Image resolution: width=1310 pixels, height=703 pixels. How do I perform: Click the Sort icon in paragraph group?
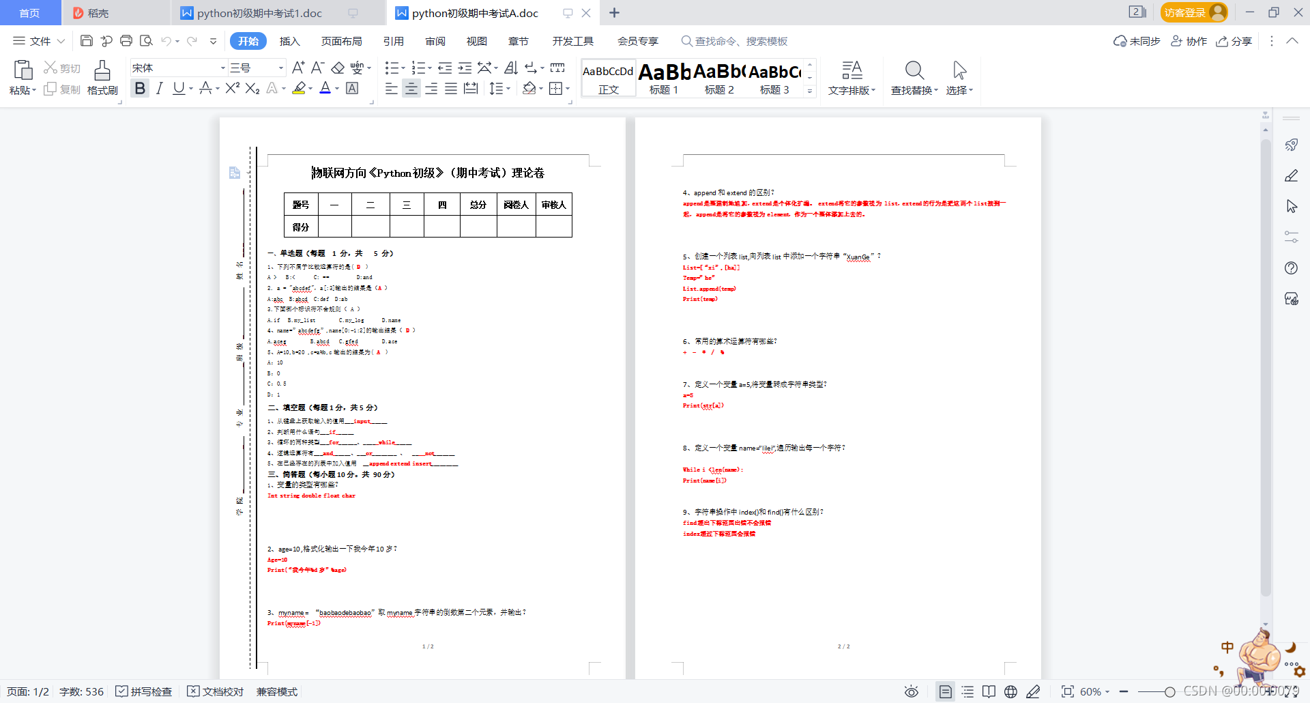click(511, 68)
